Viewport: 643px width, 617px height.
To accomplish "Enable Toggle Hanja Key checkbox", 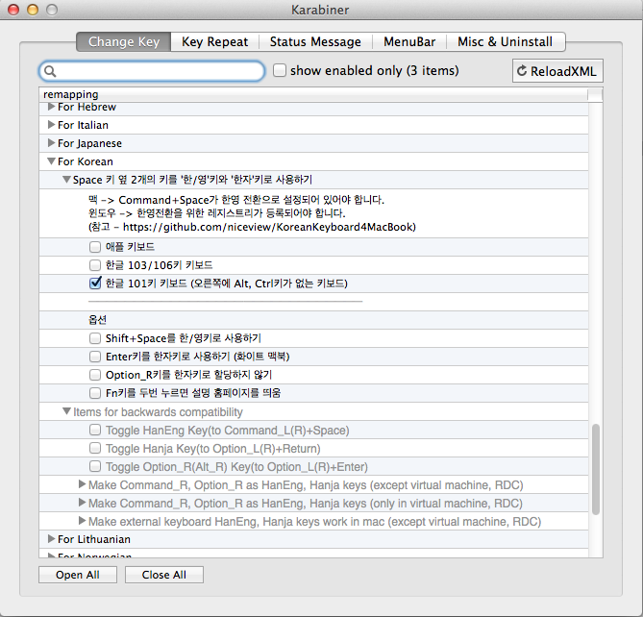I will coord(95,448).
